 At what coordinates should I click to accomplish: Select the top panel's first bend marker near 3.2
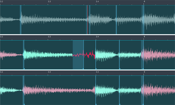point(21,20)
